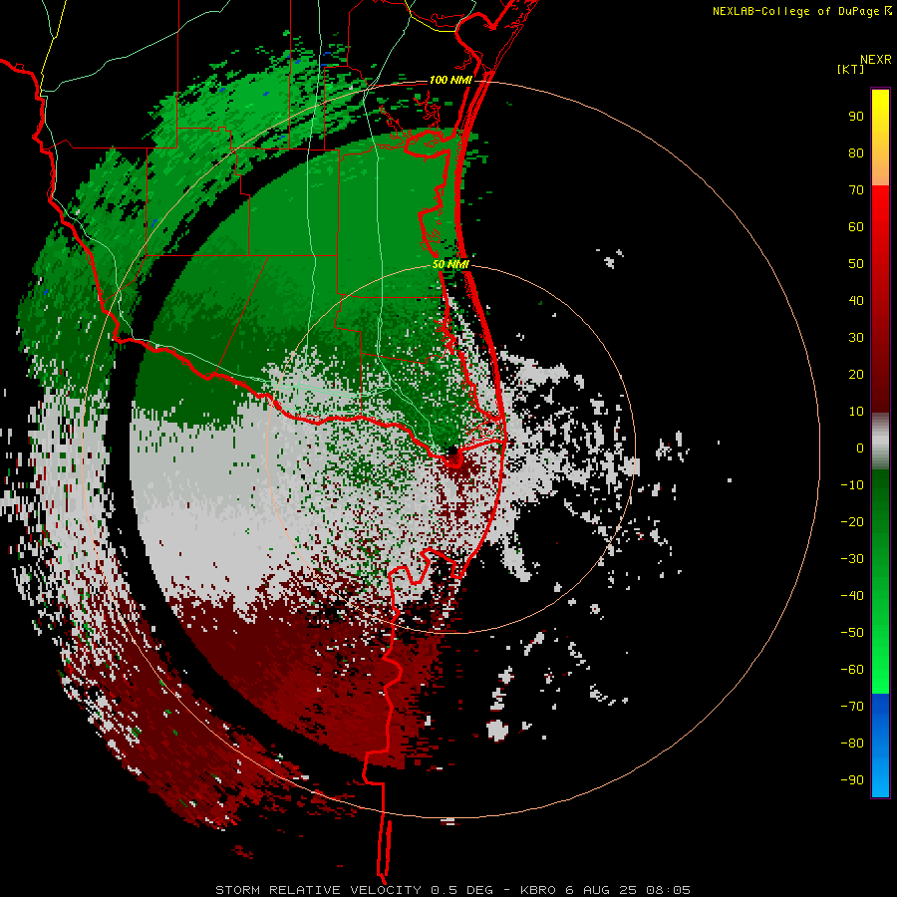Click the 70 value on the color scale
897x897 pixels.
856,190
